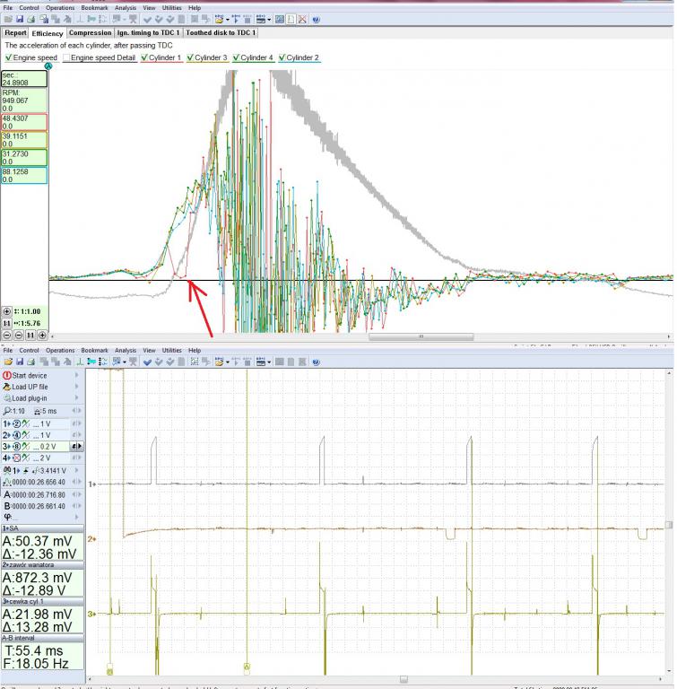Toggle the Cylinder 3 checkbox
The image size is (677, 689).
[190, 57]
